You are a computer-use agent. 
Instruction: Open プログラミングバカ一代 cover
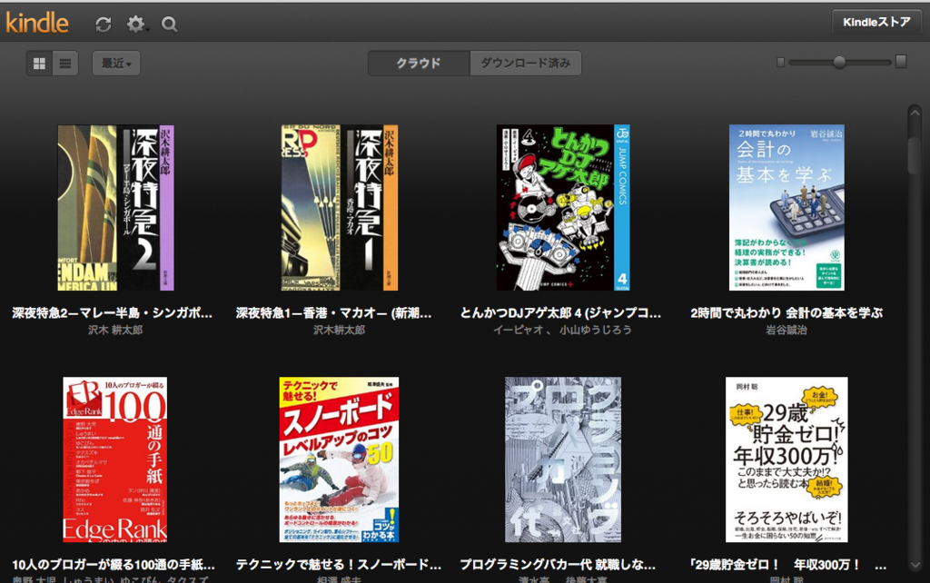563,459
